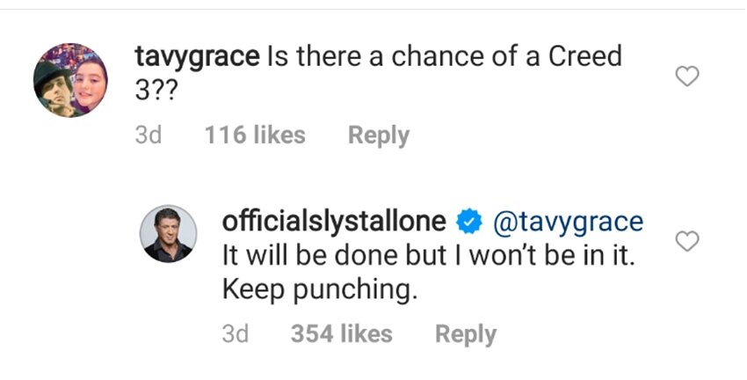View the 116 likes on tavygrace's comment
The width and height of the screenshot is (747, 380).
coord(254,135)
